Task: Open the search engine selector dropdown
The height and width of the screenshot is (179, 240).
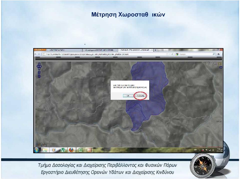Action: point(177,54)
